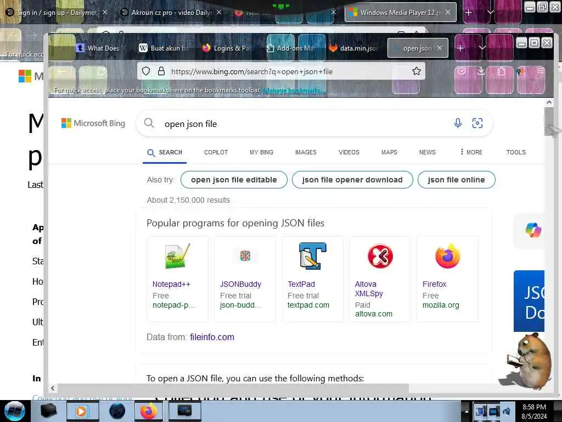Viewport: 562px width, 422px height.
Task: Click the tracking protection shield icon
Action: pyautogui.click(x=146, y=71)
